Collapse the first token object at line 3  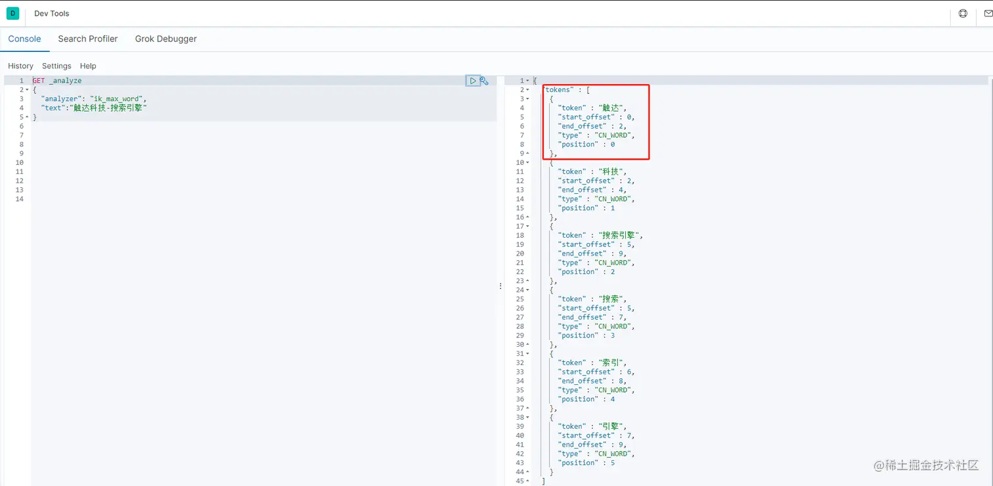(527, 99)
